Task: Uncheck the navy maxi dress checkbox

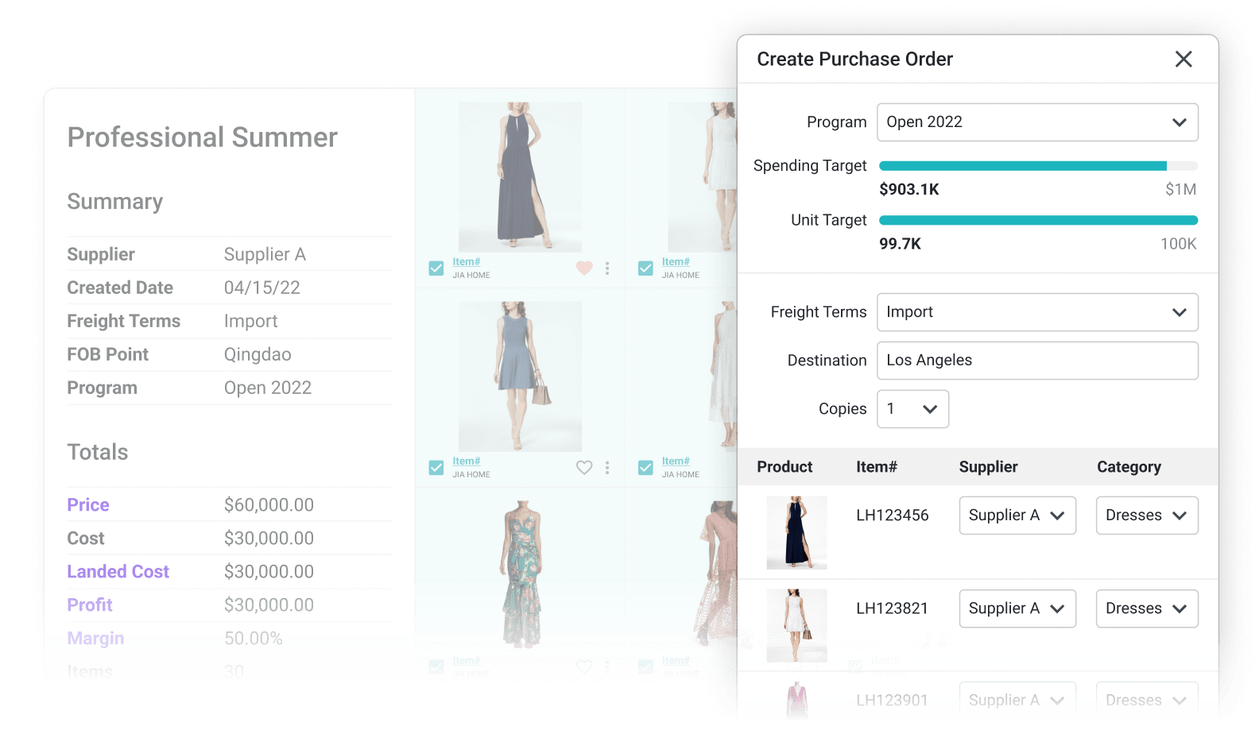Action: pos(436,268)
